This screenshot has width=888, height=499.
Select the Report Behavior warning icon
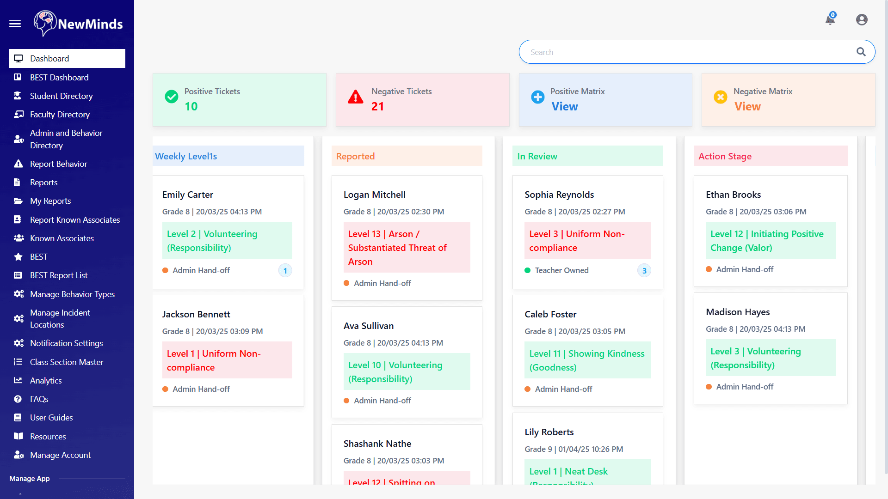(18, 164)
